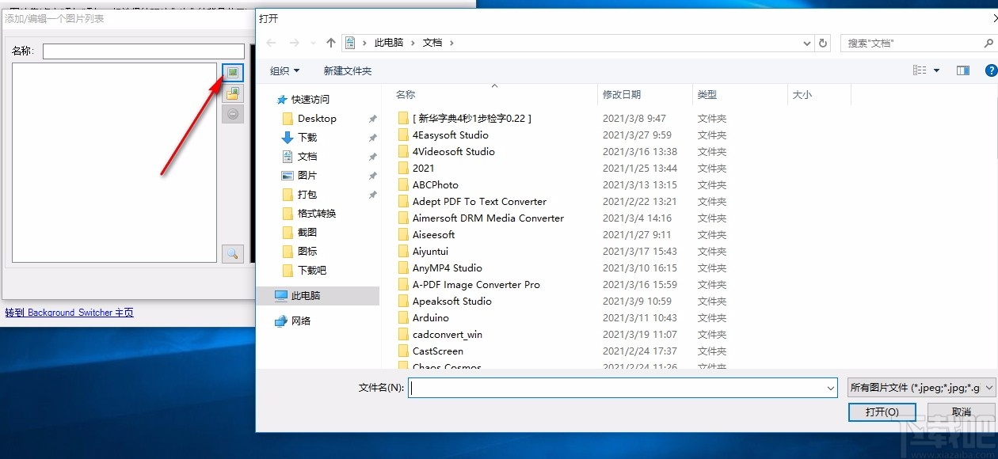Click the 名称 input field in the dialog
This screenshot has height=459, width=998.
tap(143, 51)
